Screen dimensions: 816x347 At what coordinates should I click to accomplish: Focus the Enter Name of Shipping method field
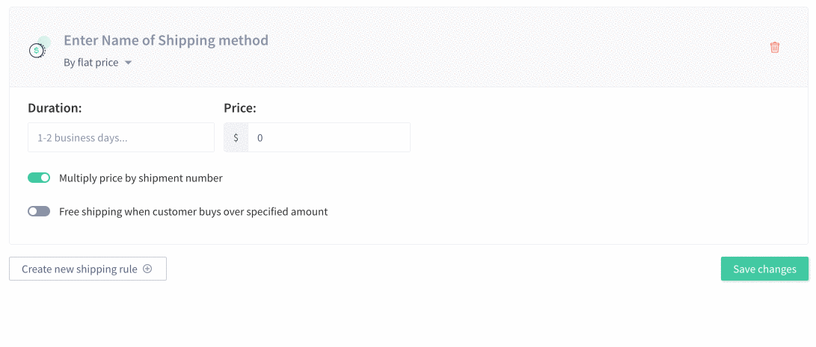tap(166, 40)
